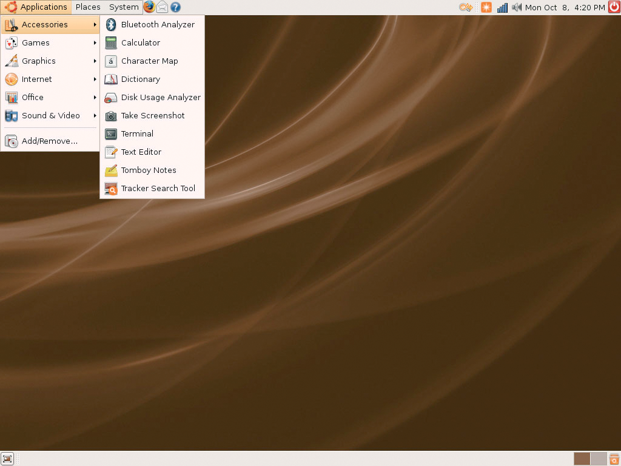621x466 pixels.
Task: Choose Take Screenshot
Action: click(x=152, y=116)
